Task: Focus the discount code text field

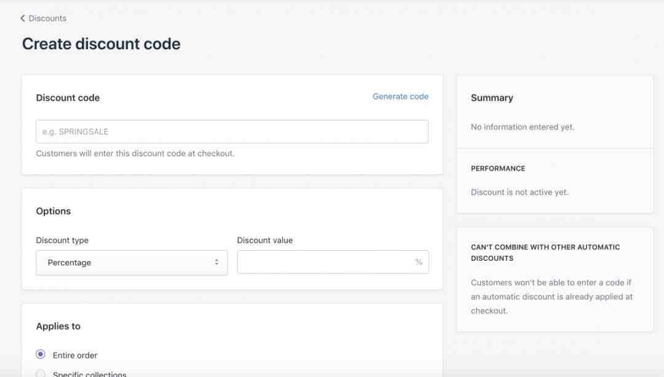Action: click(232, 132)
